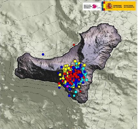
Task: Click the 'Ministerio de Fomento' text
Action: click(129, 6)
